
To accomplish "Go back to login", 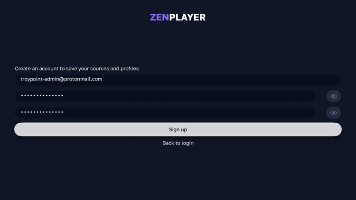I will coord(178,143).
